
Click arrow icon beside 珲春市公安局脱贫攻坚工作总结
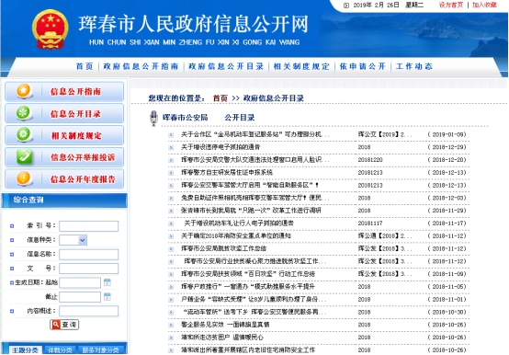click(171, 249)
